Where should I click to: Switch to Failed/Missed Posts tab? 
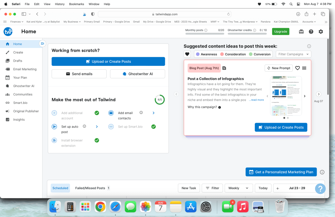pos(90,188)
